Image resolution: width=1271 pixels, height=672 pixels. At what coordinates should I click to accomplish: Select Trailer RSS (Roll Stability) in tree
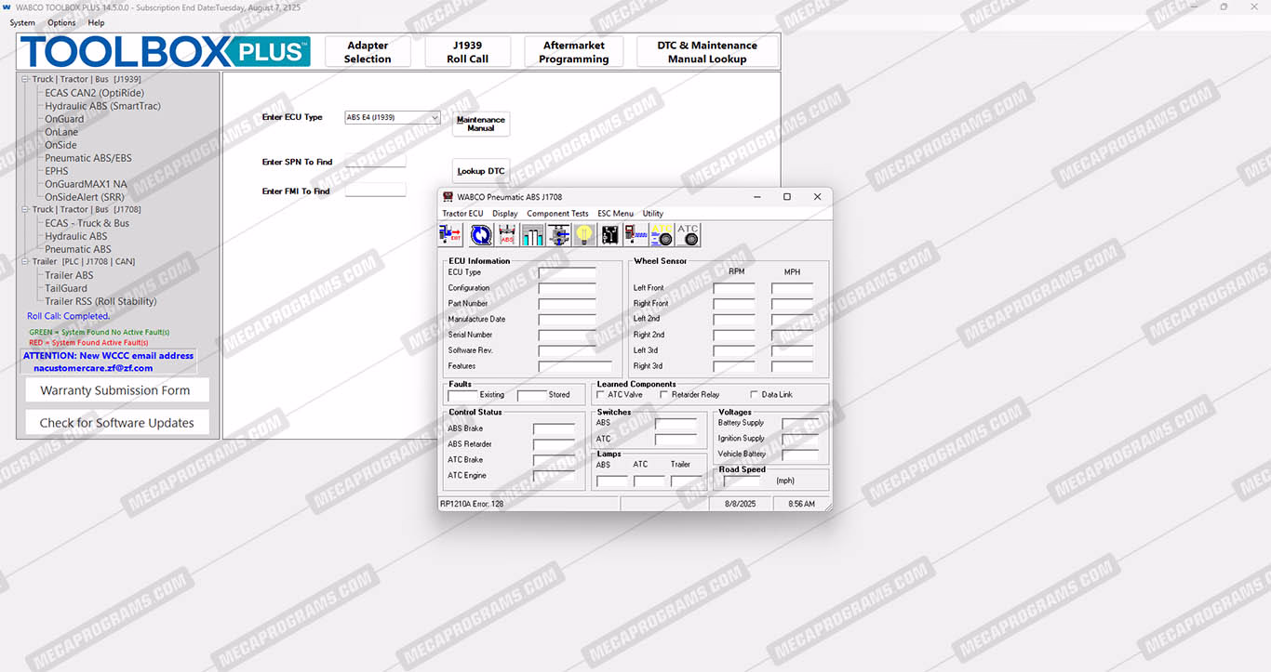click(100, 301)
